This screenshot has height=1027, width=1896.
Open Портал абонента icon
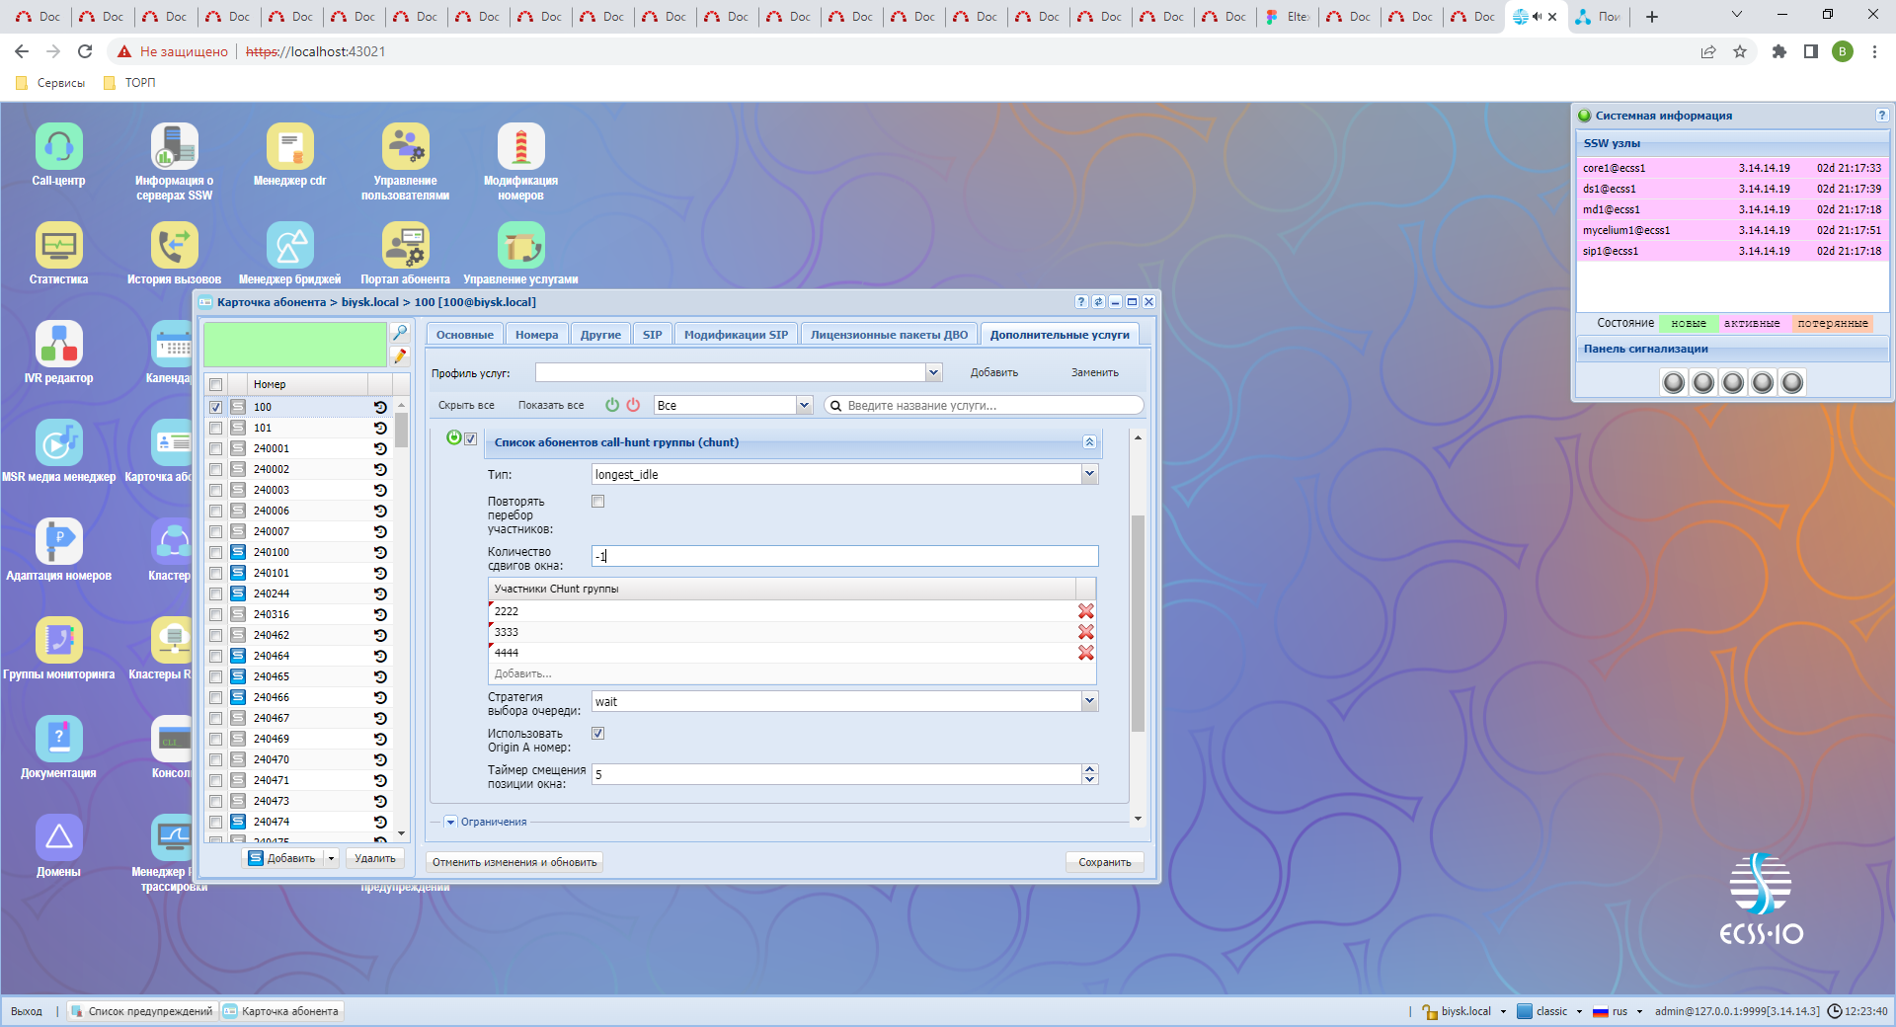[x=406, y=246]
